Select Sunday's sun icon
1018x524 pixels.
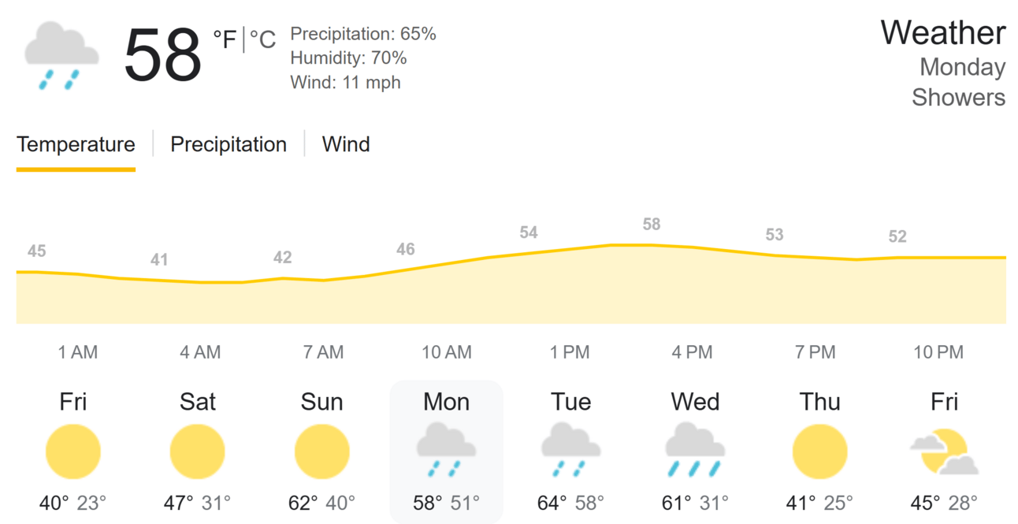tap(322, 452)
